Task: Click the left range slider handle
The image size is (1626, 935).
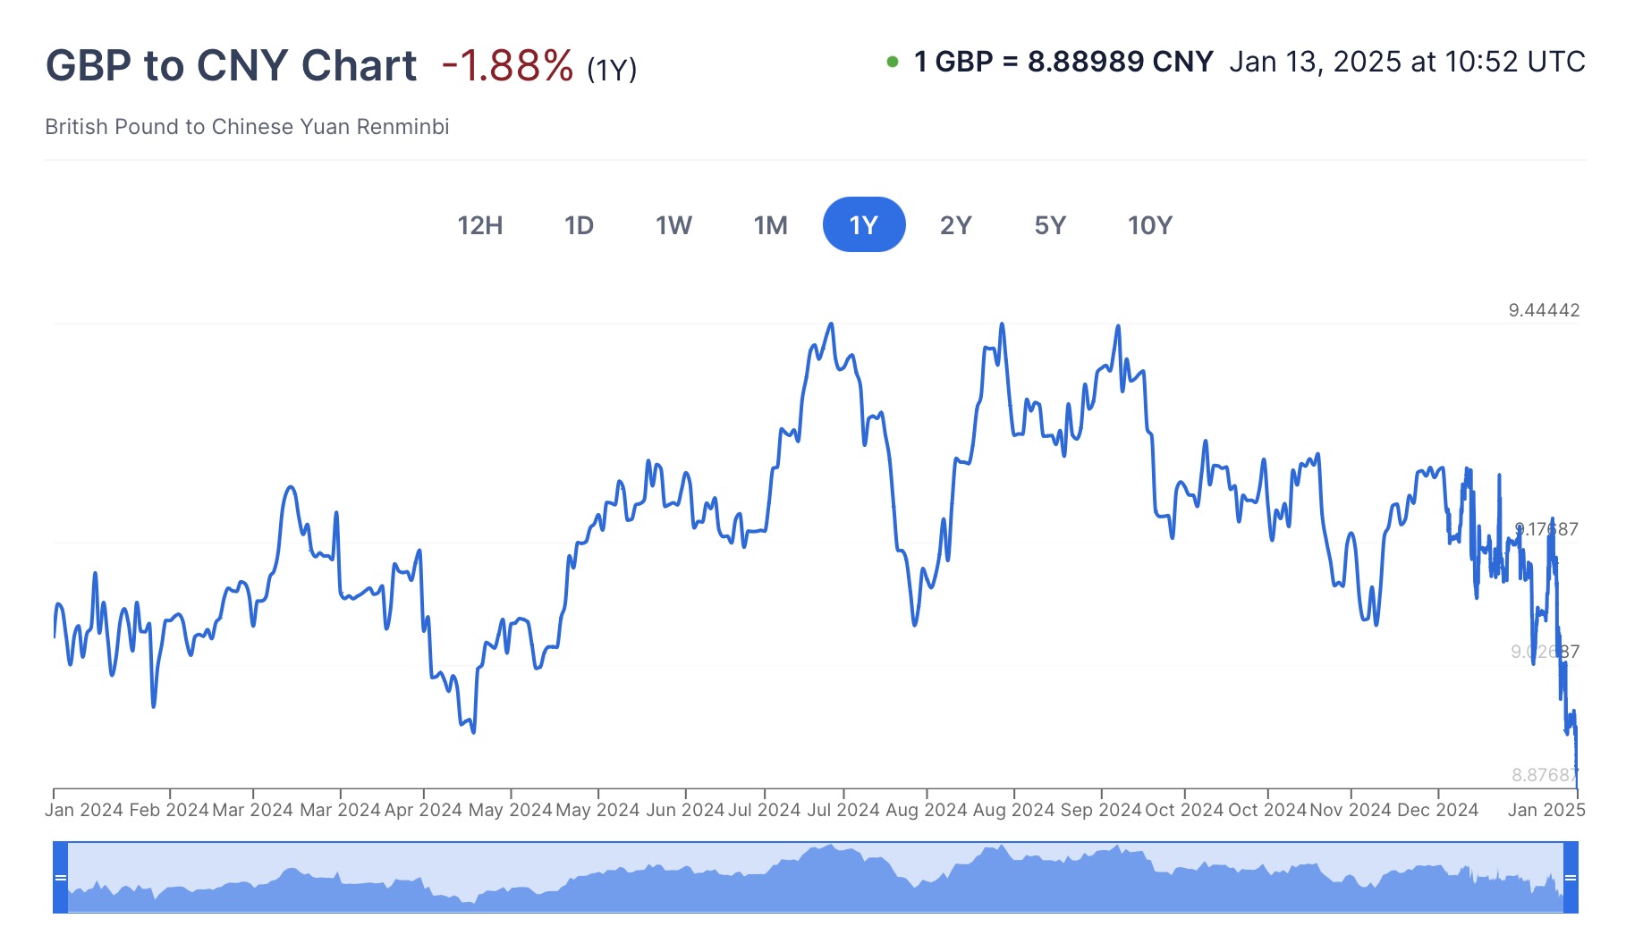Action: click(61, 878)
